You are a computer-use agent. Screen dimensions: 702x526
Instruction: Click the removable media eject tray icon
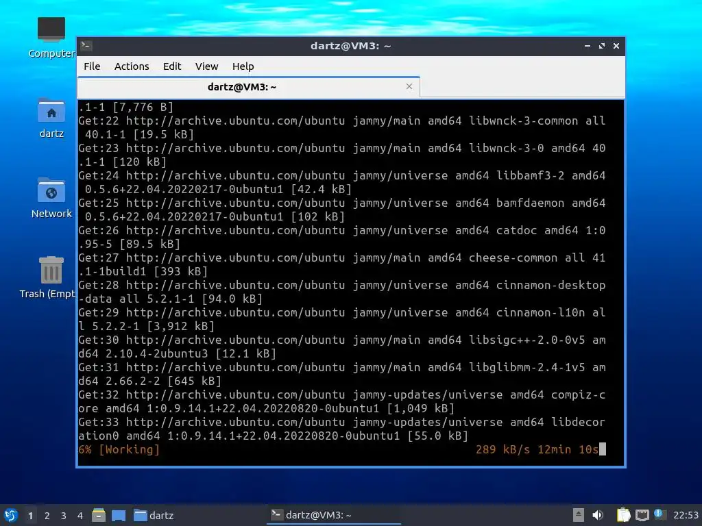point(579,515)
